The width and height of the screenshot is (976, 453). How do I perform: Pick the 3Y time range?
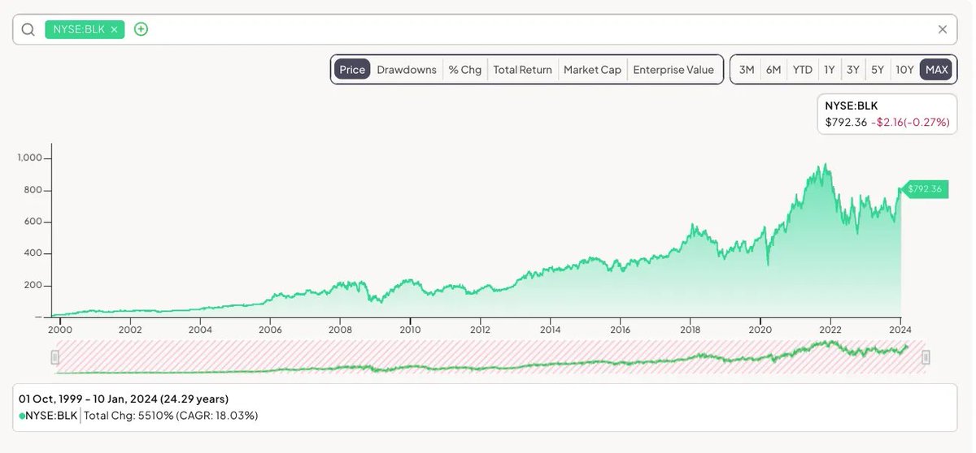pyautogui.click(x=852, y=70)
